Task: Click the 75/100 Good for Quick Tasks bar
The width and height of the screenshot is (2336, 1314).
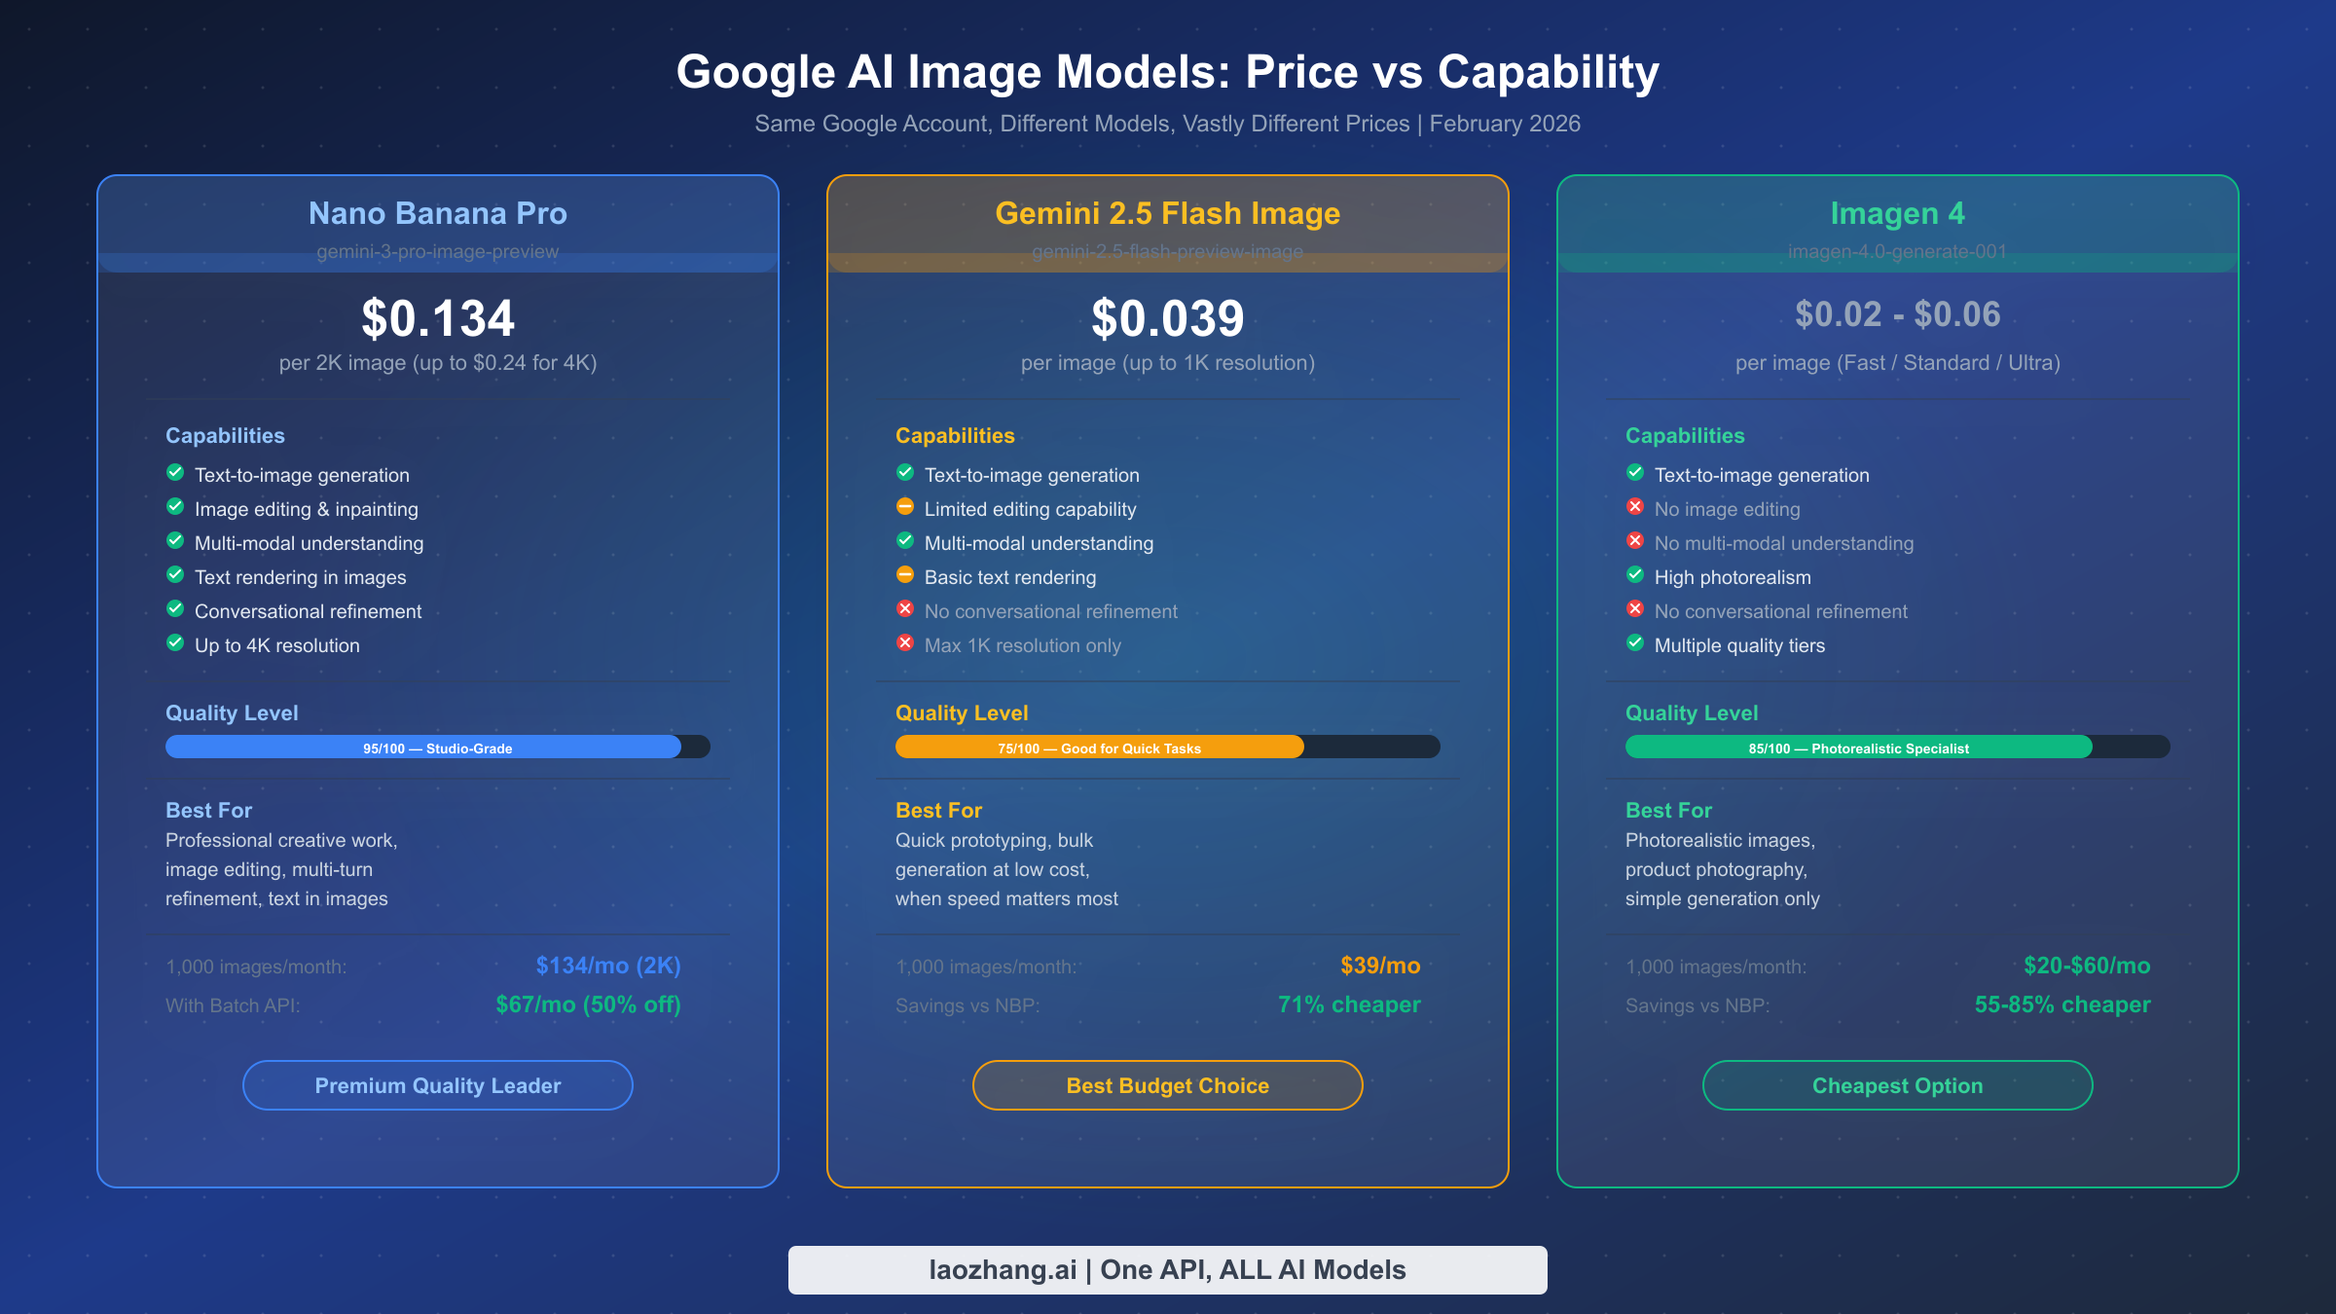Action: click(1098, 747)
